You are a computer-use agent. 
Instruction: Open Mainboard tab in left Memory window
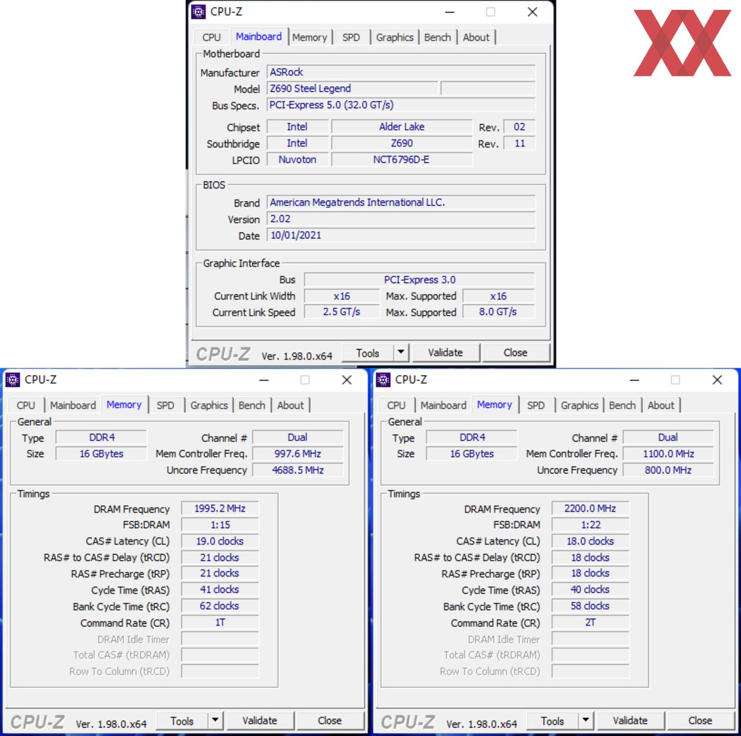coord(73,405)
